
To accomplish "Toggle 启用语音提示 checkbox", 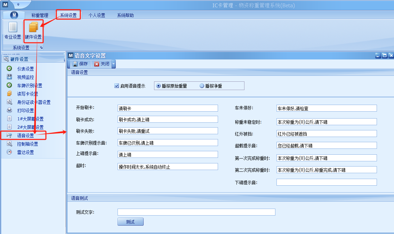I will 116,86.
